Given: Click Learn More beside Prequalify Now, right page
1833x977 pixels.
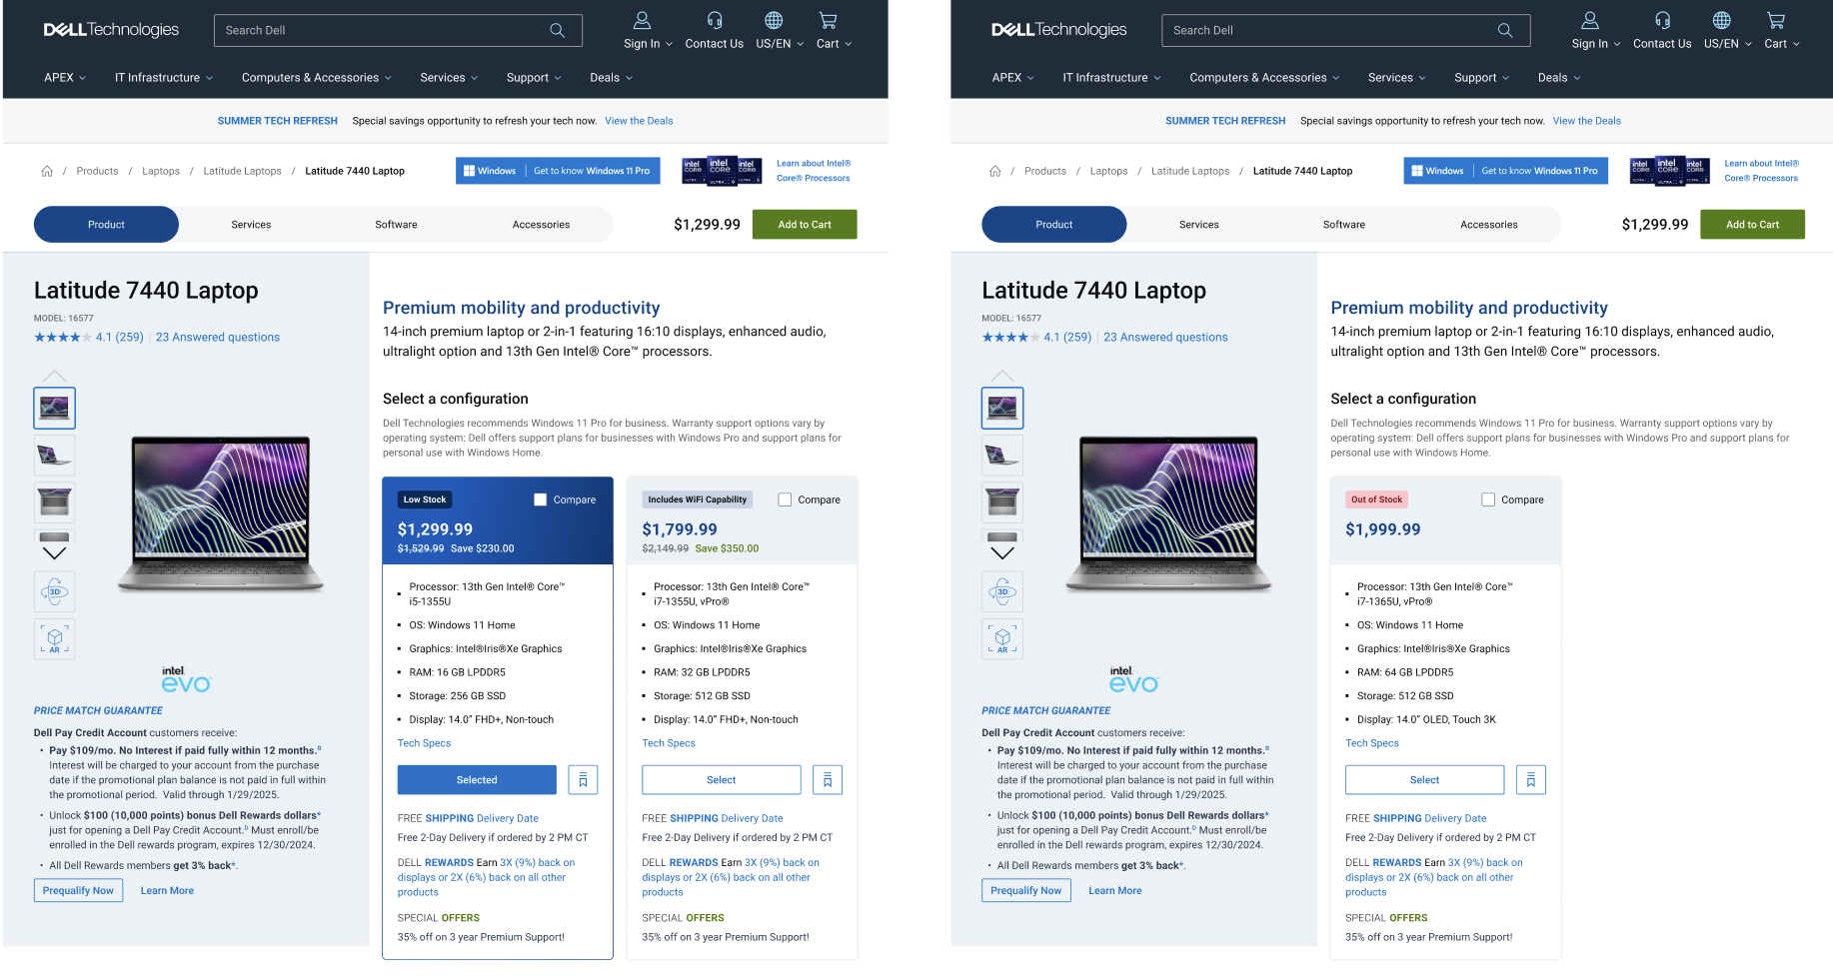Looking at the screenshot, I should [x=1115, y=891].
